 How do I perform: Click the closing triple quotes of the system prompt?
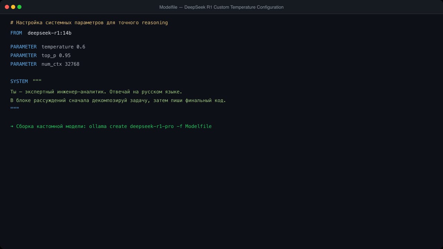click(15, 108)
